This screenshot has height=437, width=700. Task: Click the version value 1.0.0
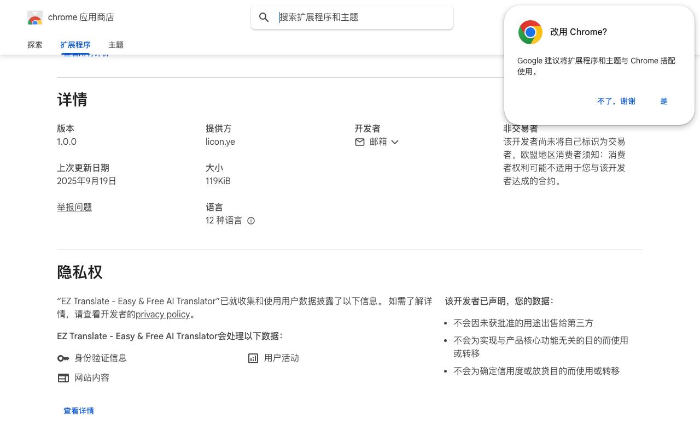click(x=67, y=142)
